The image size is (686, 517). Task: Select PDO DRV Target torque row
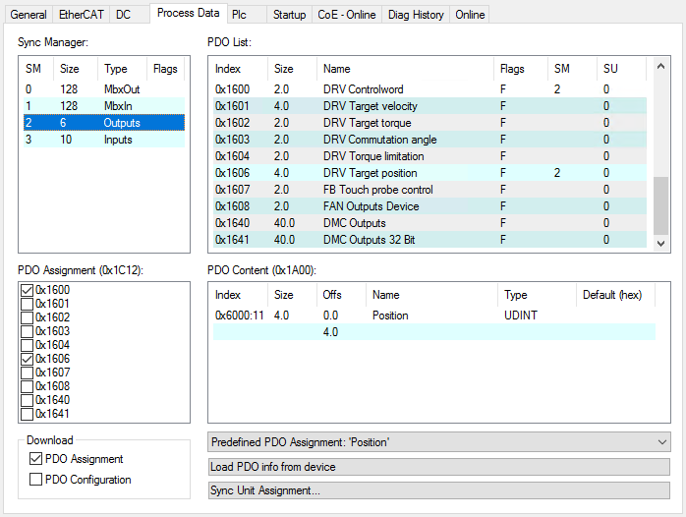point(430,123)
